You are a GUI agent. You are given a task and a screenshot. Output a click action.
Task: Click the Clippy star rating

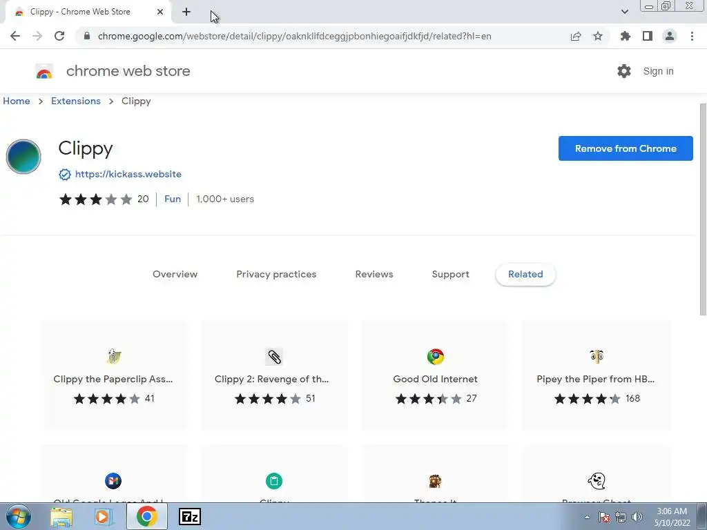tap(95, 199)
